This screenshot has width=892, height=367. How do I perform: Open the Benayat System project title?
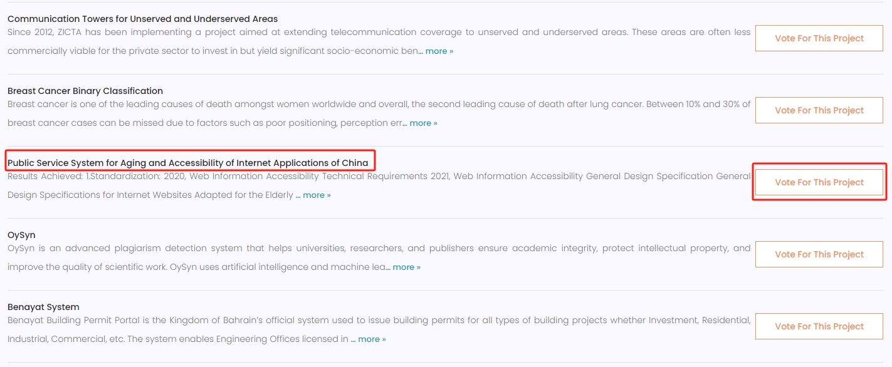tap(43, 307)
